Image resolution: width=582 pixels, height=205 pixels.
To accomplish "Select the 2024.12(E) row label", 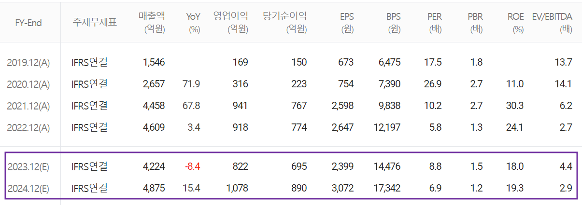I will [28, 189].
